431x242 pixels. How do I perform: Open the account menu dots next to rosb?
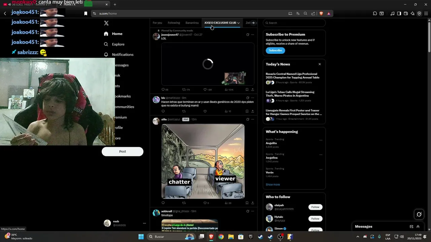click(144, 224)
